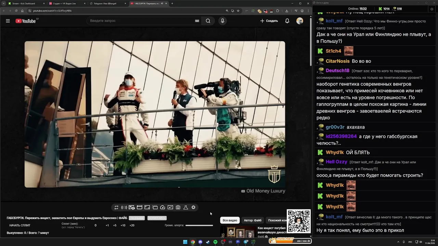Open YouTube notifications bell
Viewport: 438px width, 246px height.
[287, 21]
